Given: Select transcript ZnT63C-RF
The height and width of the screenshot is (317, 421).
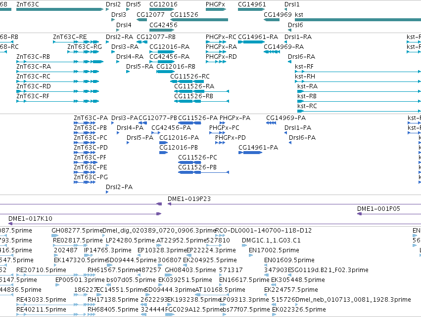Looking at the screenshot, I should tap(33, 96).
